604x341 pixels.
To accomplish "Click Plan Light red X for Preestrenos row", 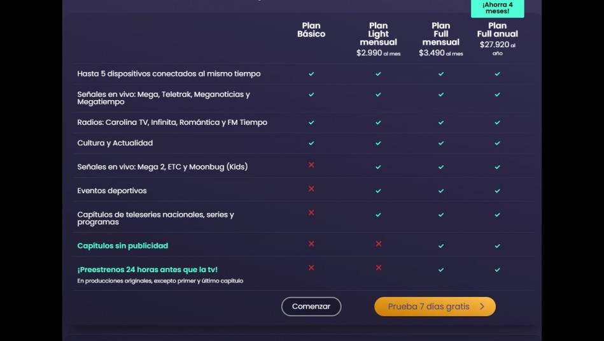I will pos(379,268).
